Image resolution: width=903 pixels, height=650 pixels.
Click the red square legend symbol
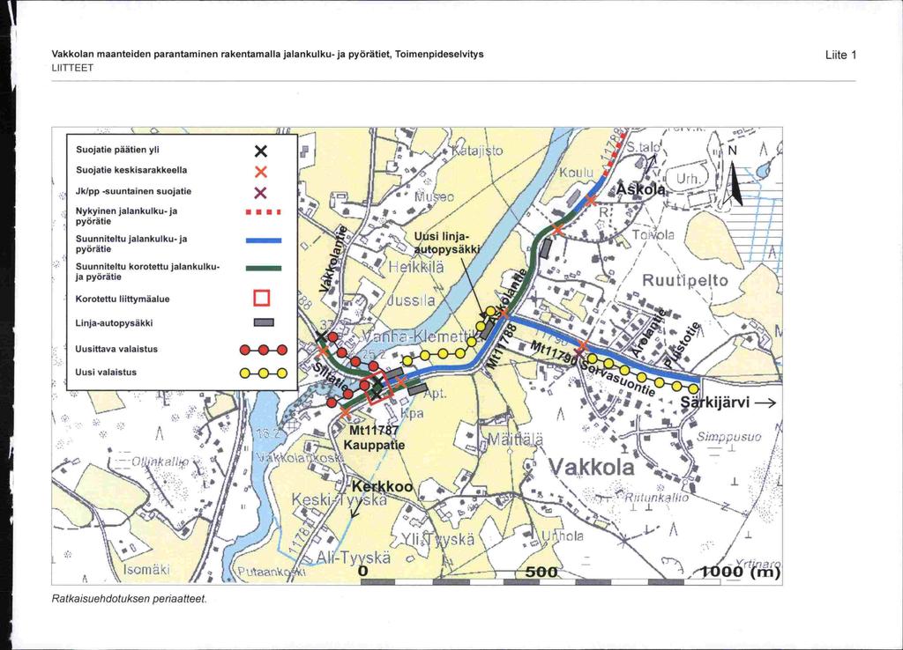262,298
